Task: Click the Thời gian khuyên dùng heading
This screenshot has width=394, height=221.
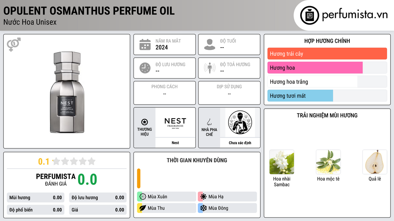Action: pos(197,160)
